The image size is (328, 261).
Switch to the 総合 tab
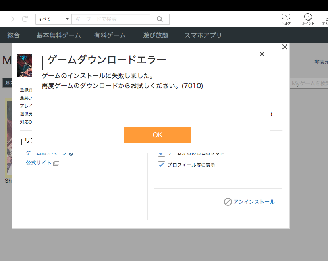pos(14,35)
